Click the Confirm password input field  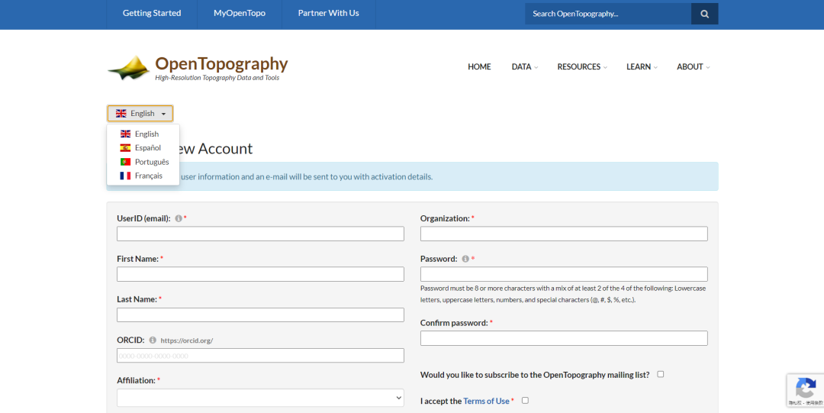[564, 337]
